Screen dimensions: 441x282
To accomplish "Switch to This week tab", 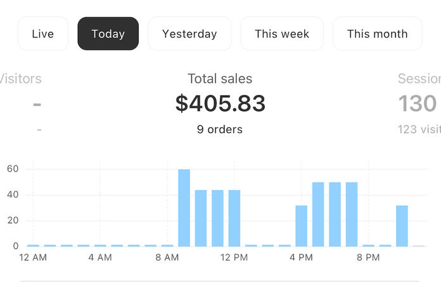I will click(x=282, y=34).
